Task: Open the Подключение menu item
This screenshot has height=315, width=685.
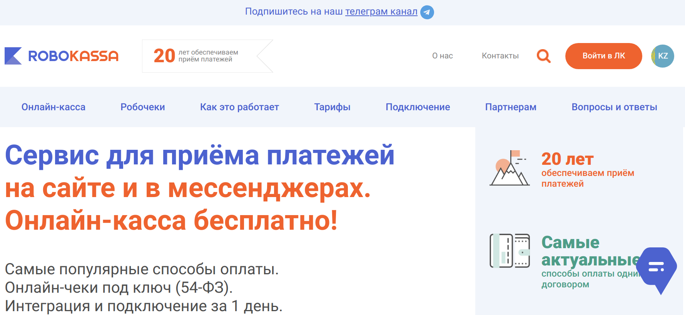Action: (x=418, y=107)
